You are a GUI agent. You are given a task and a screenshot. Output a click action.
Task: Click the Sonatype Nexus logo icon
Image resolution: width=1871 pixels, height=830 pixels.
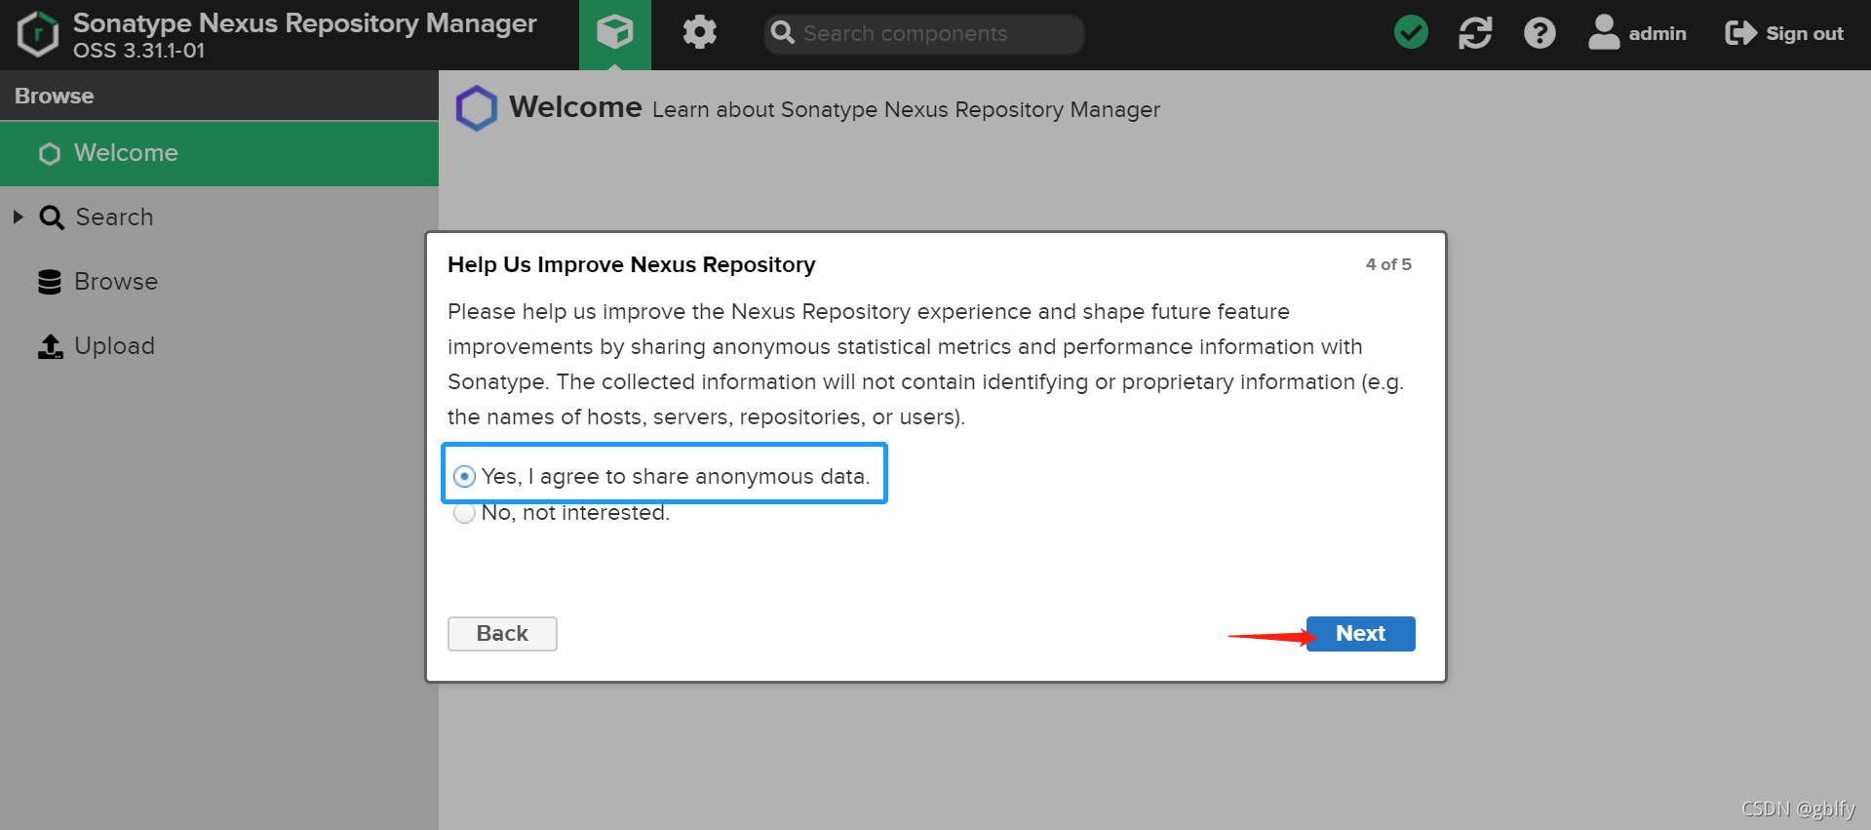pos(38,34)
